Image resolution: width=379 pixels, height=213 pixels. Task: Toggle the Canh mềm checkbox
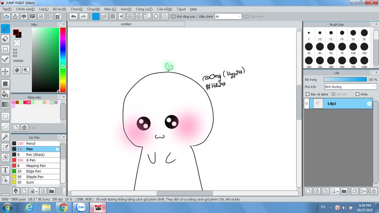[x=247, y=17]
